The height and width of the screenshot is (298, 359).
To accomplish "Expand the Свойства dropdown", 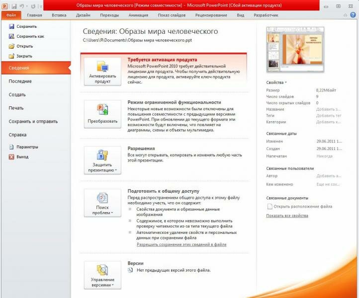I will 276,82.
